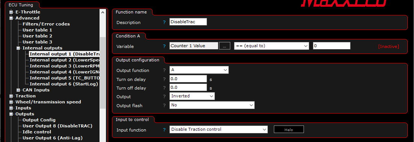
Task: Open the Output function dropdown A
Action: pos(199,70)
